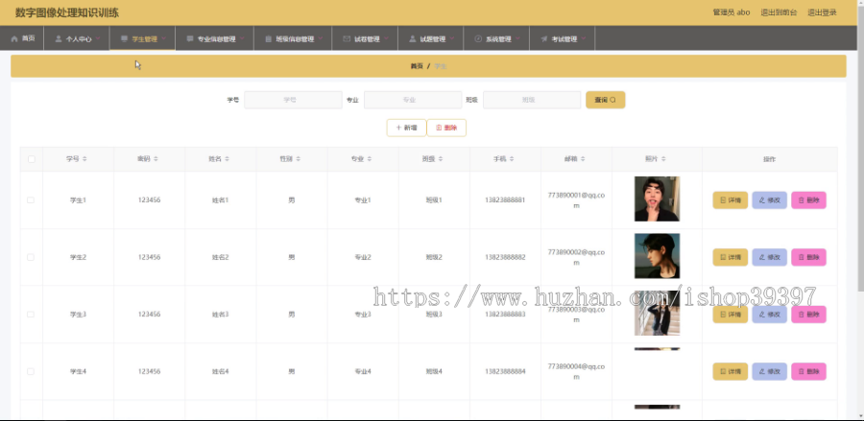Sort the table by 专业 column arrows
The image size is (864, 421).
370,158
